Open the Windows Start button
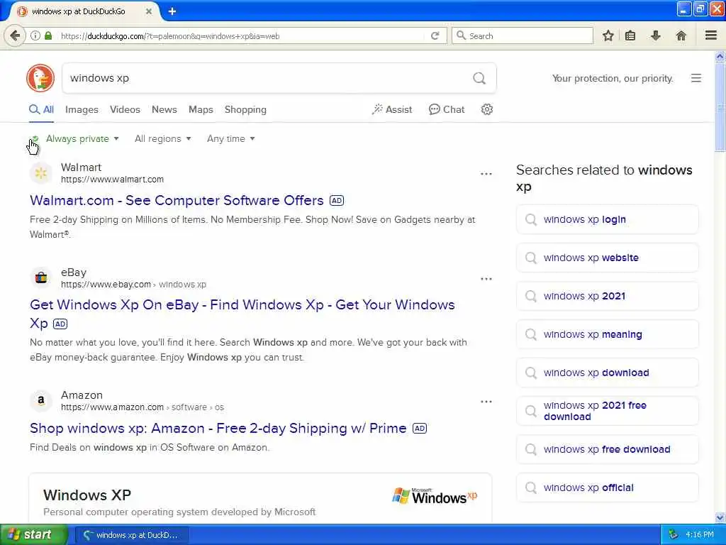The height and width of the screenshot is (545, 726). point(34,534)
